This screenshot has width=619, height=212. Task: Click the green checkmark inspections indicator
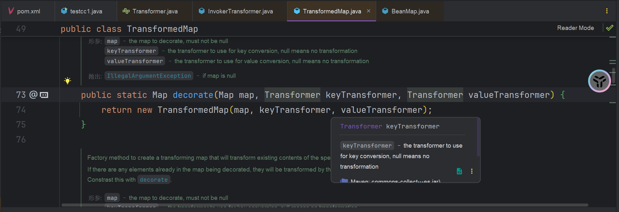pos(609,28)
